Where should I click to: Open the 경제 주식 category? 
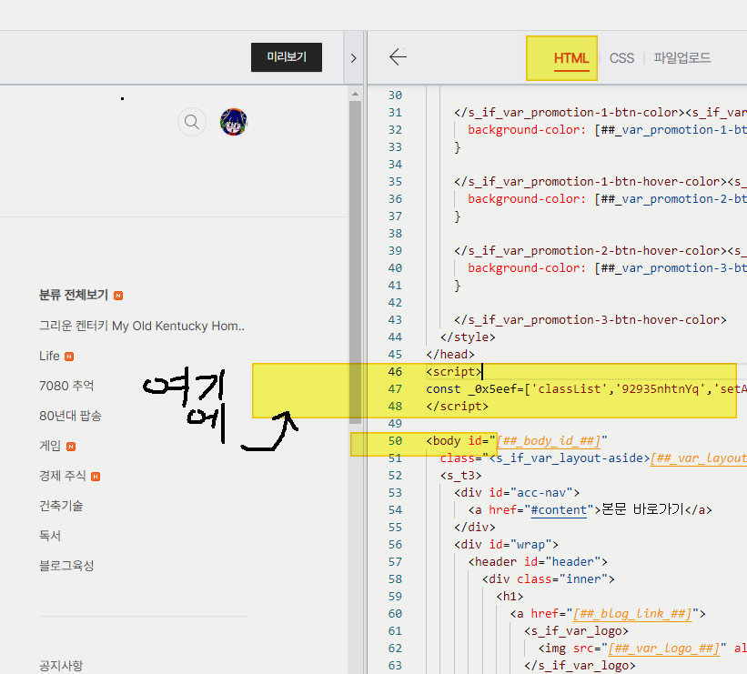tap(63, 476)
